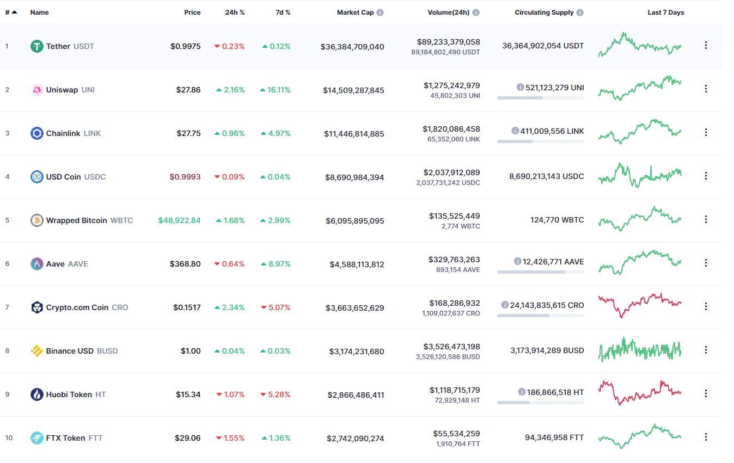This screenshot has height=463, width=734.
Task: Click the info icon beside Market Cap
Action: click(380, 13)
